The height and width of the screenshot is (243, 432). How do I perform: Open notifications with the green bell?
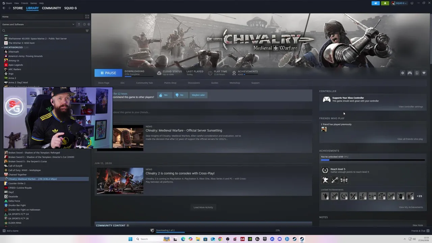pyautogui.click(x=385, y=3)
